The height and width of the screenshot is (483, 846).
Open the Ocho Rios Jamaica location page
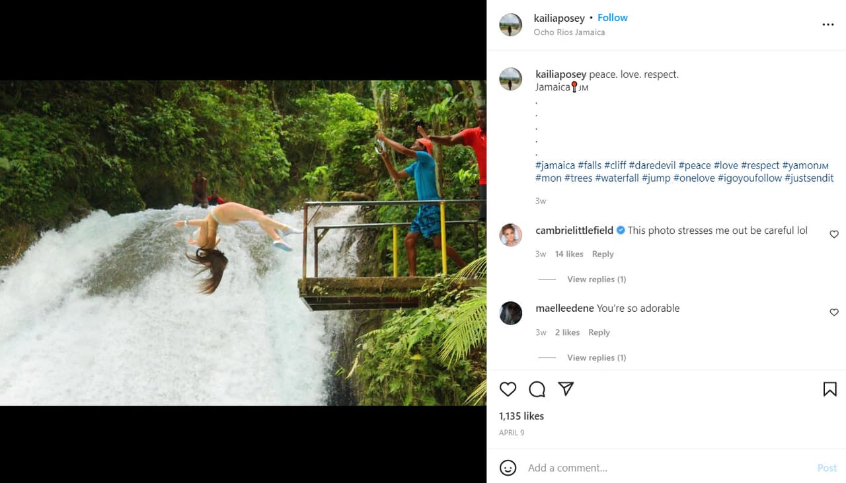(569, 32)
